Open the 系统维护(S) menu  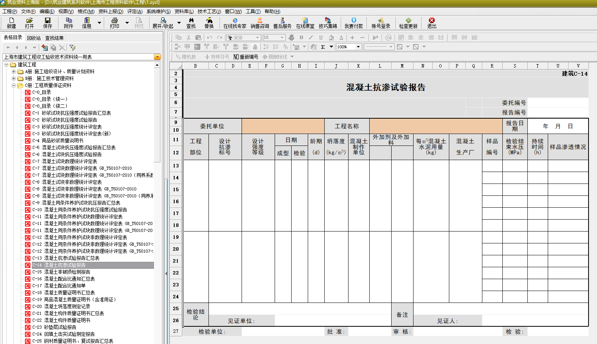158,12
